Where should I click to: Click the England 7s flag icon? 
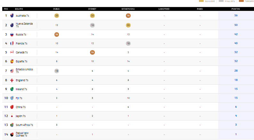[x=12, y=80]
